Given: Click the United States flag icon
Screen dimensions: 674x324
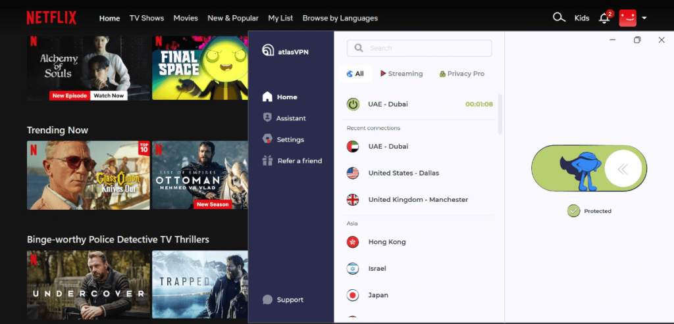Looking at the screenshot, I should pyautogui.click(x=353, y=173).
